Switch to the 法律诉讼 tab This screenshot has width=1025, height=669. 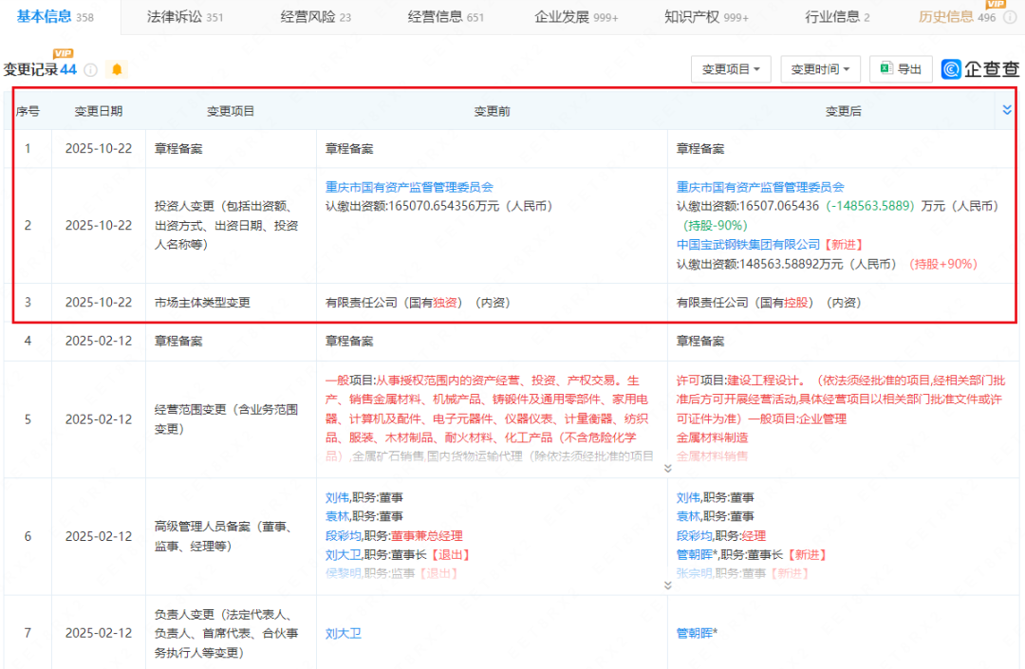click(185, 17)
